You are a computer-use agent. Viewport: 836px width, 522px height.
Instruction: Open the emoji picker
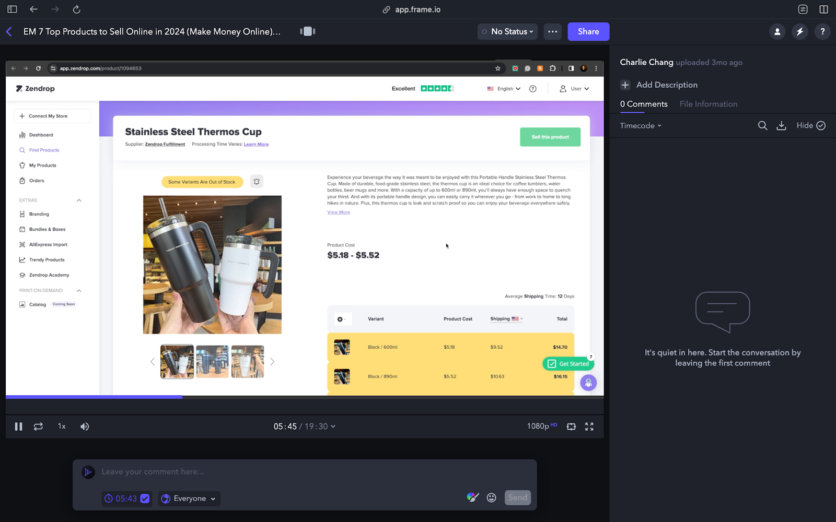click(x=491, y=497)
